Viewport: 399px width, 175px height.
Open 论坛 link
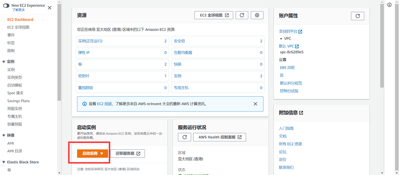282,152
